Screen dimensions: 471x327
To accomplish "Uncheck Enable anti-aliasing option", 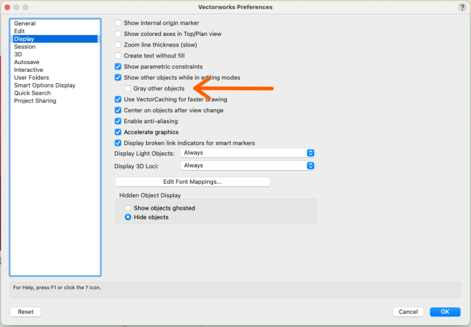I will (118, 121).
